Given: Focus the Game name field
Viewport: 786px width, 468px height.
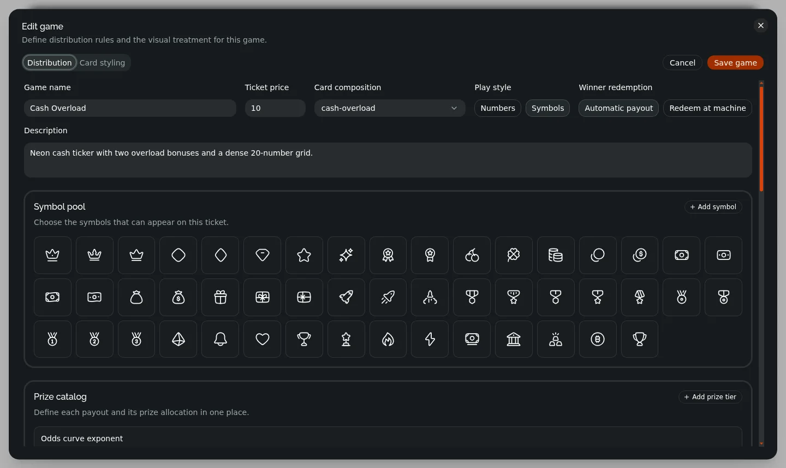Looking at the screenshot, I should tap(130, 108).
